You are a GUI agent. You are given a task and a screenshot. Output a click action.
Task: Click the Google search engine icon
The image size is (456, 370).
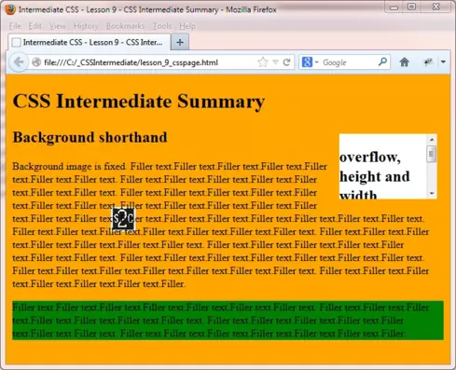(x=307, y=62)
